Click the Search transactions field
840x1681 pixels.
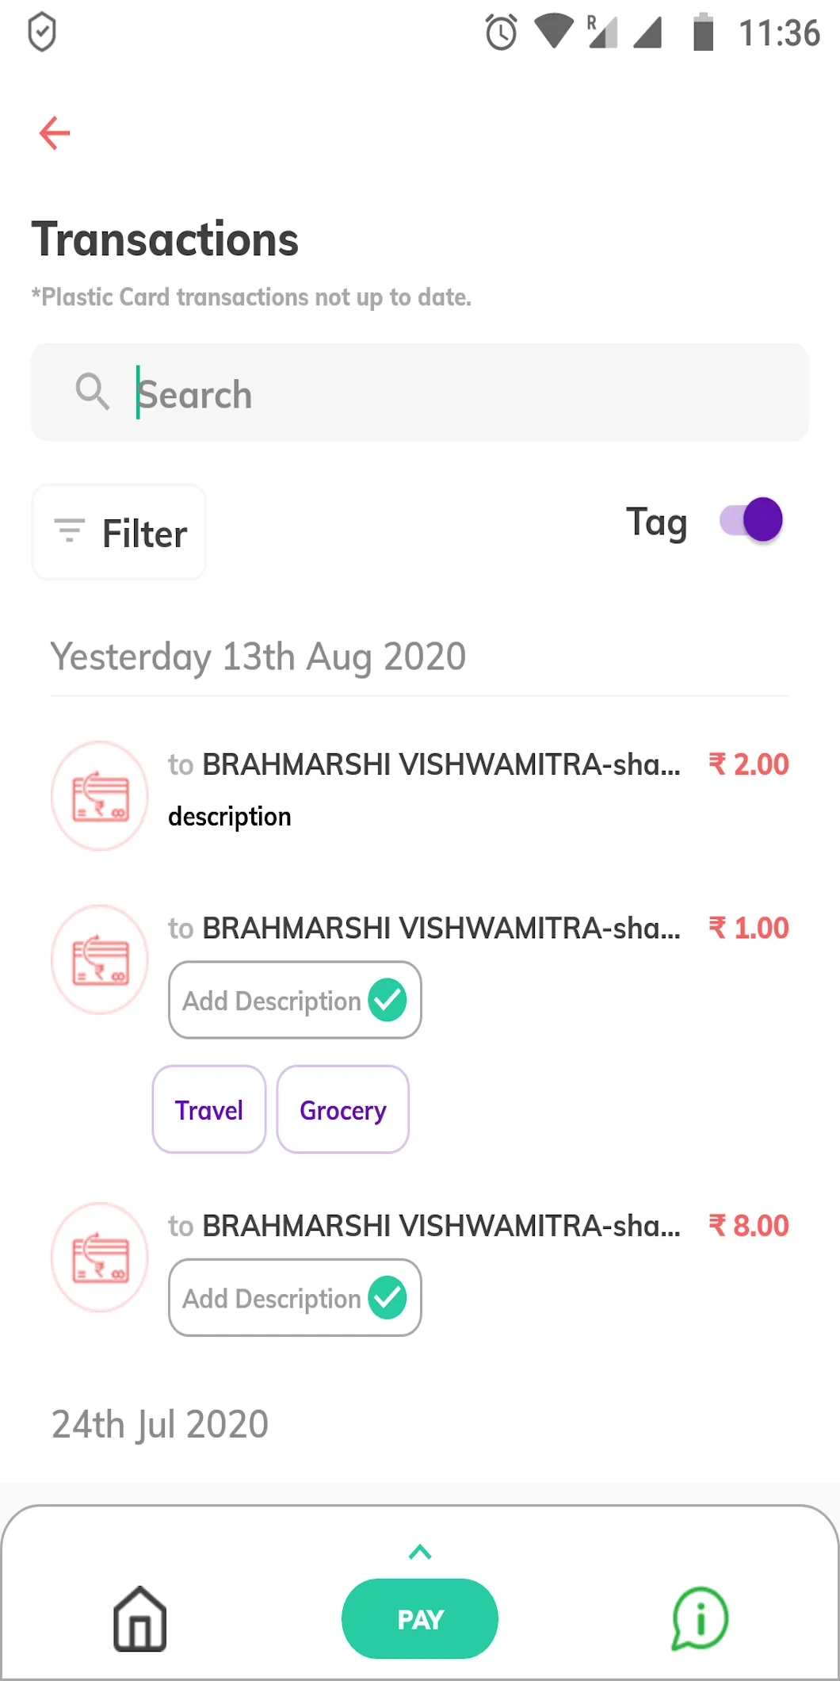coord(468,393)
